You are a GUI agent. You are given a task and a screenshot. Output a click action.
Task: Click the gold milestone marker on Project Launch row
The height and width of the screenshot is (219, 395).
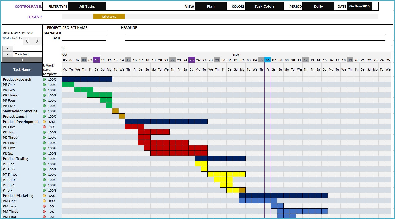click(x=122, y=116)
